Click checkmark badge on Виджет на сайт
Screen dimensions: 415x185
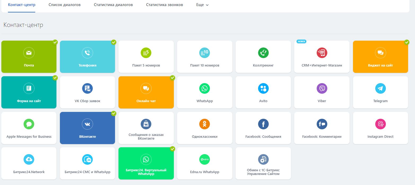pos(407,42)
